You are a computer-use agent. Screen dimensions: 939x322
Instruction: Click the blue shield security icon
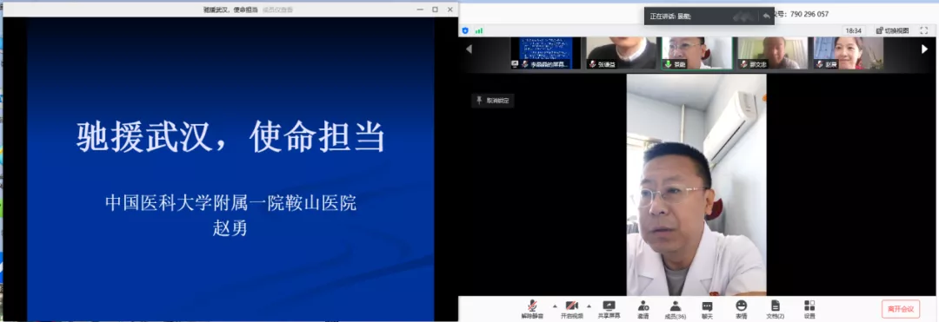coord(465,30)
